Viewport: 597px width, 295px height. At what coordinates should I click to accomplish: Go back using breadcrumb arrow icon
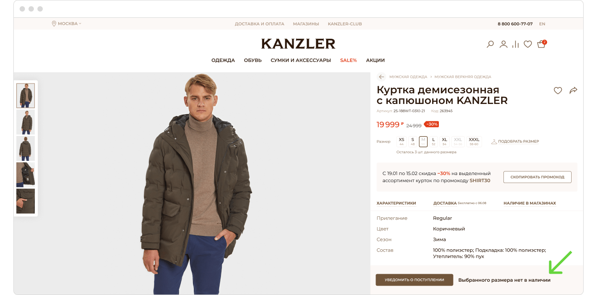[381, 77]
